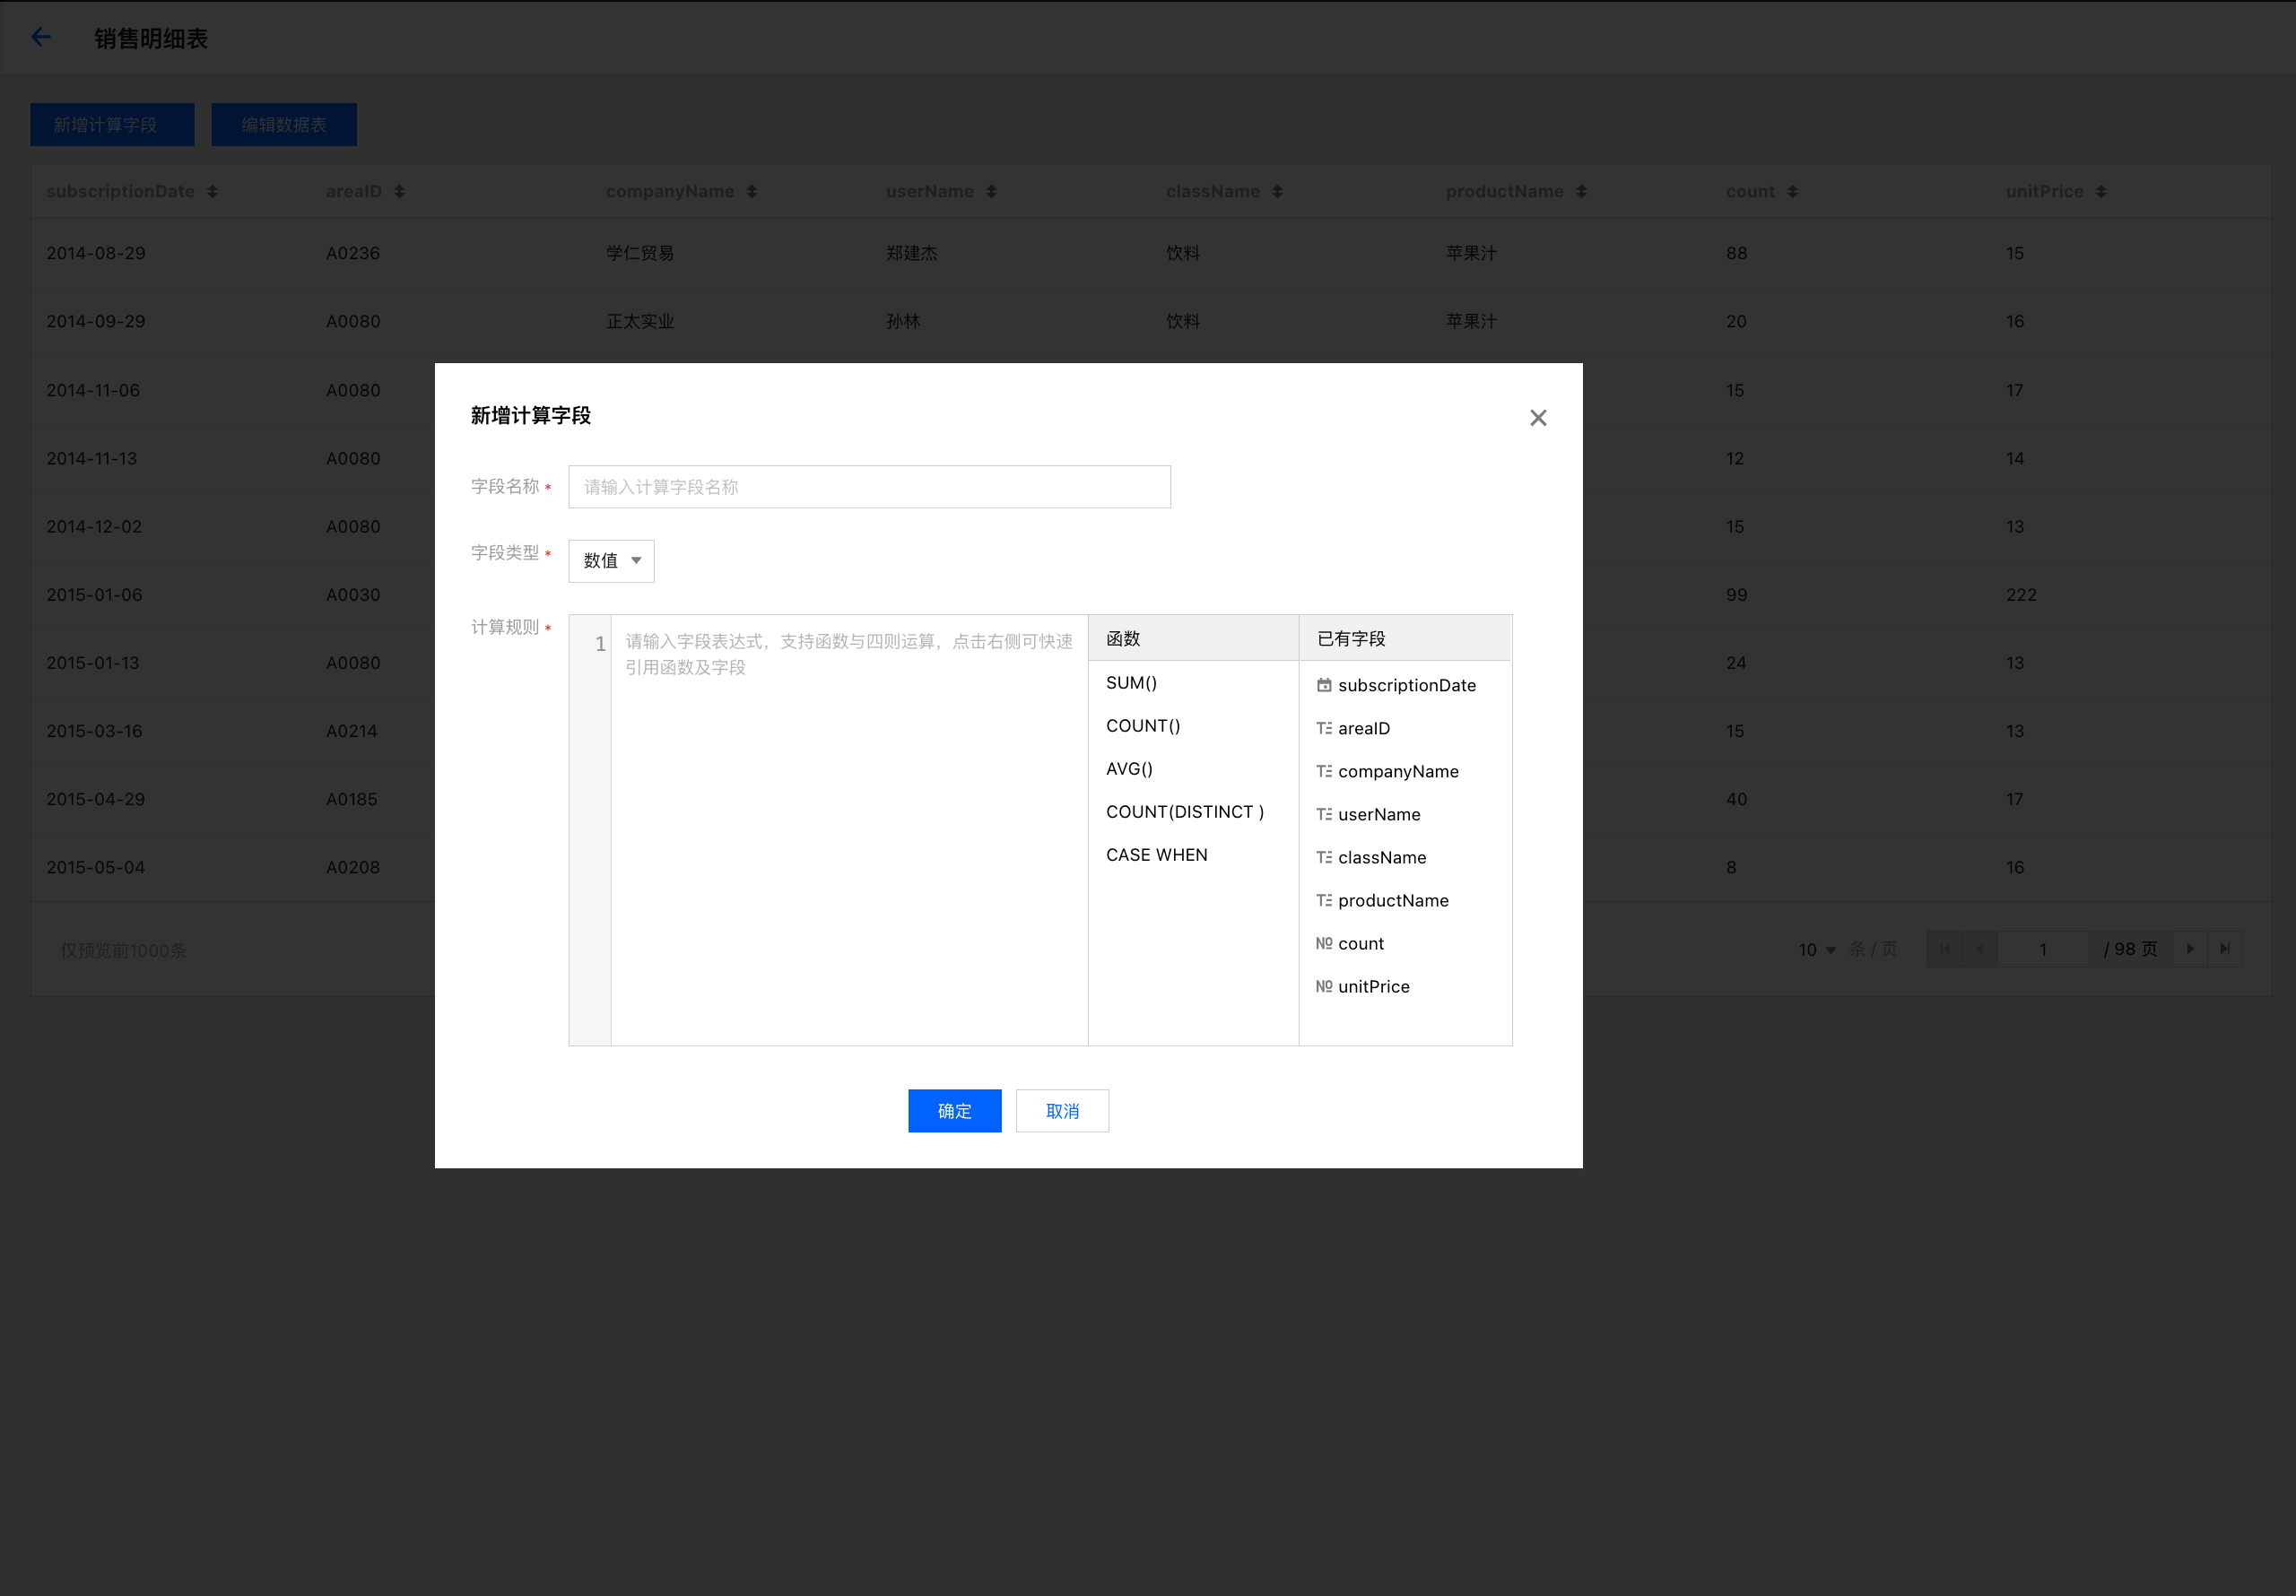The image size is (2296, 1596).
Task: Click into the 计算规则 expression editor
Action: tap(848, 830)
